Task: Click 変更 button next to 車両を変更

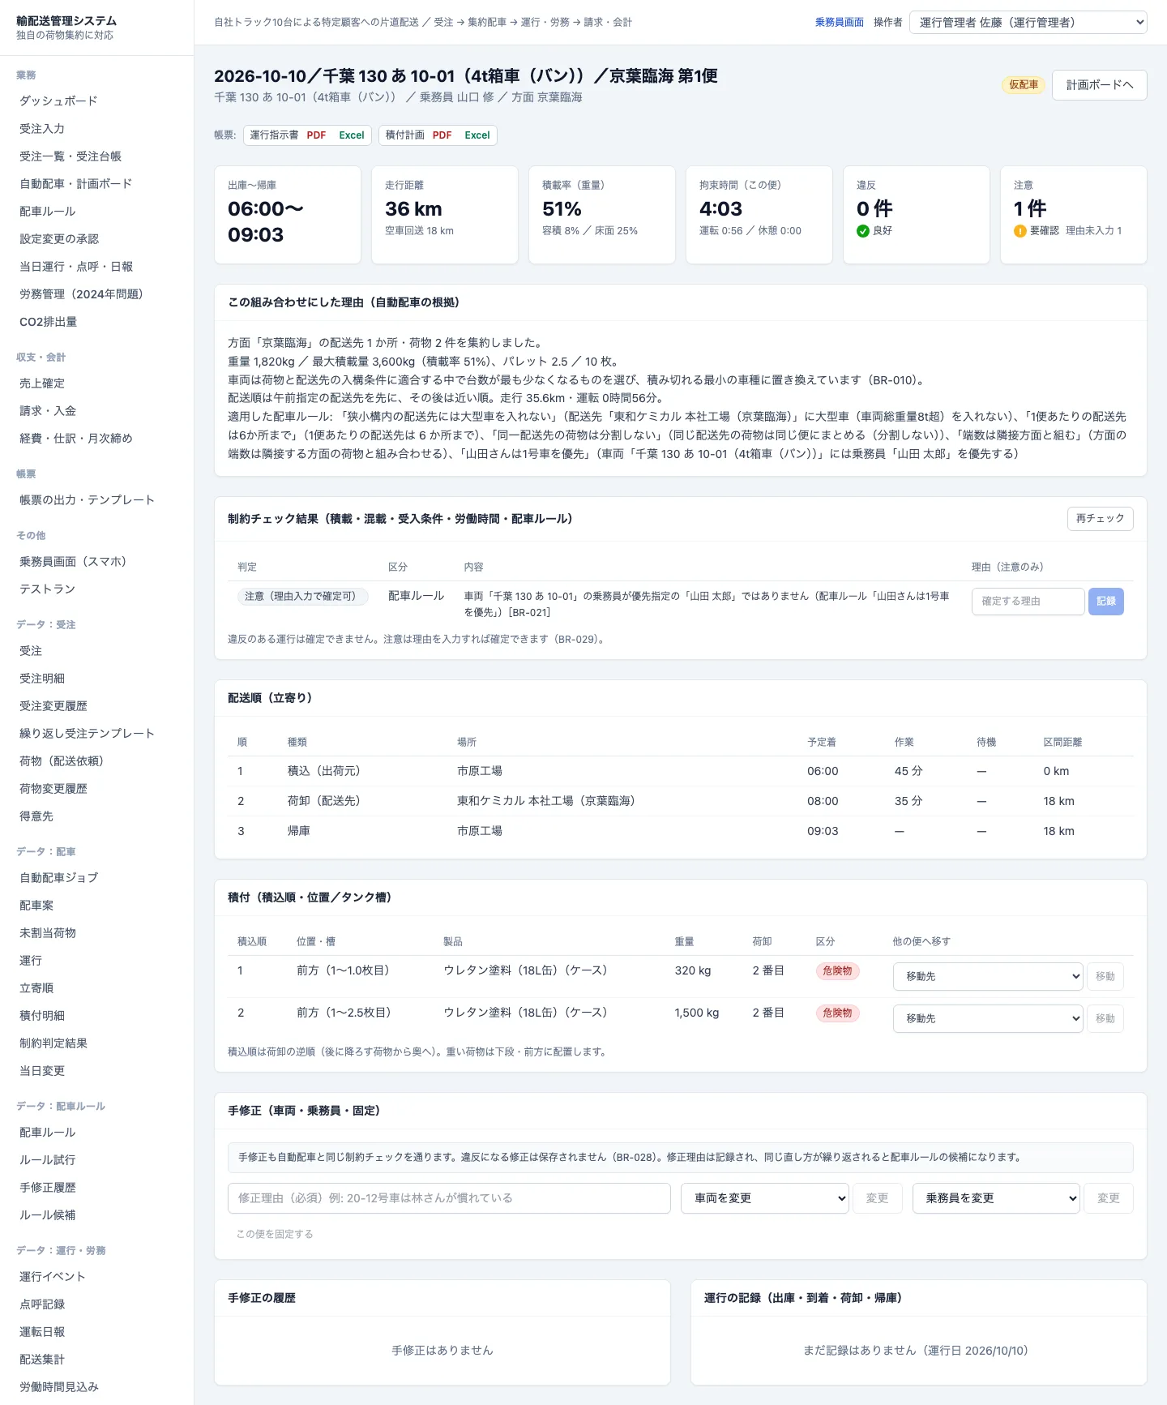Action: (878, 1198)
